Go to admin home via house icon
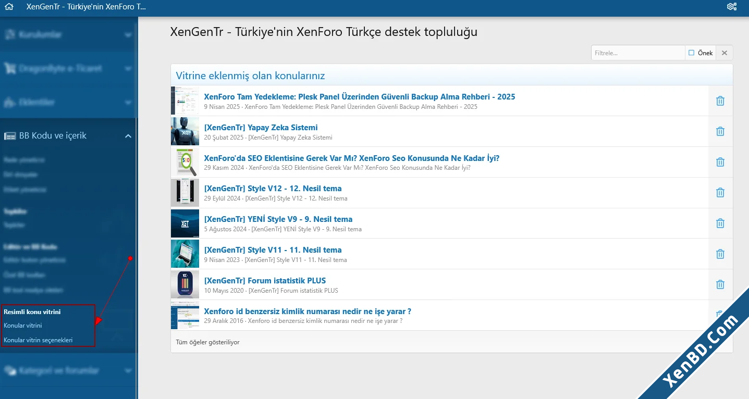Screen dimensions: 749x399 point(8,7)
